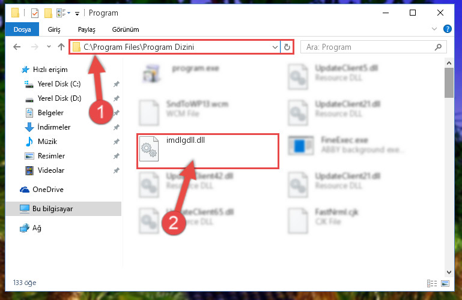Open the Help question mark icon
The height and width of the screenshot is (300, 462).
click(447, 29)
